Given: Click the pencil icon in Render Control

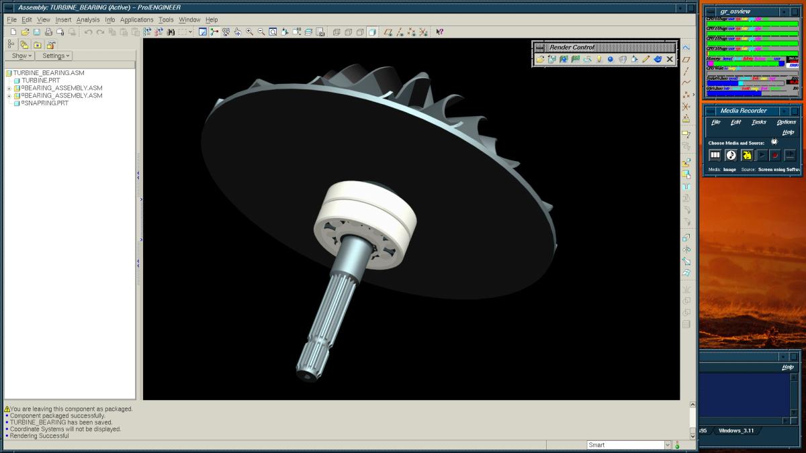Looking at the screenshot, I should pos(645,59).
